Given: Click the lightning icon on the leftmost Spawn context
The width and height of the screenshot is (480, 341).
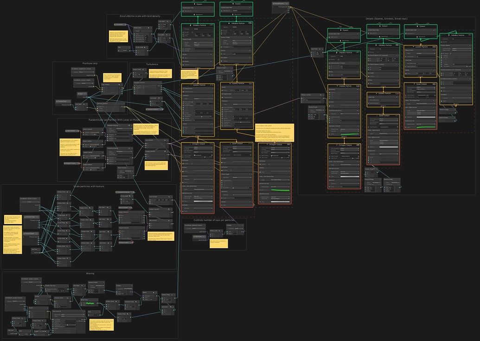Looking at the screenshot, I should click(194, 4).
